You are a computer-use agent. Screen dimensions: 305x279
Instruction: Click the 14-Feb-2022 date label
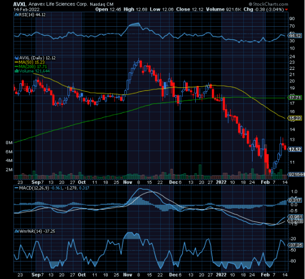pos(26,9)
